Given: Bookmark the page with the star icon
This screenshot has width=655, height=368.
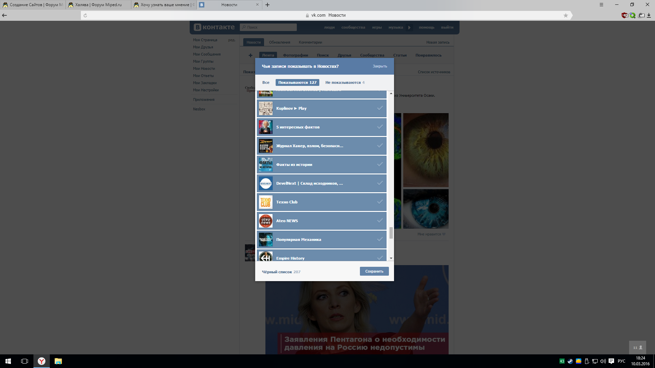Looking at the screenshot, I should pyautogui.click(x=566, y=15).
